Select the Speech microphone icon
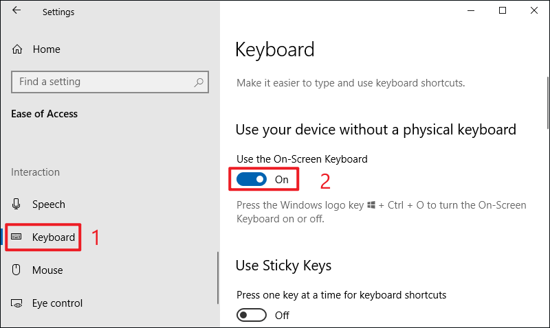 (x=16, y=204)
